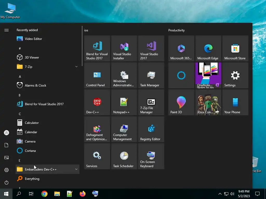Click the letter E section header
Viewport: 266px width, 199px height.
[x=19, y=160]
